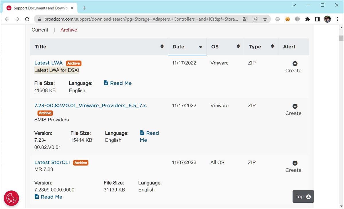Bookmark this page with the star icon
344x209 pixels.
[265, 19]
